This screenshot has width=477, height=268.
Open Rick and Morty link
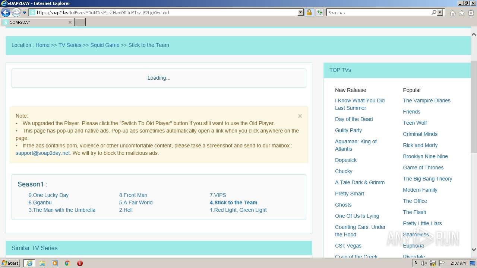[420, 145]
